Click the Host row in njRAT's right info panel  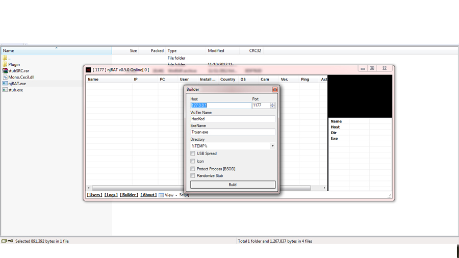360,127
